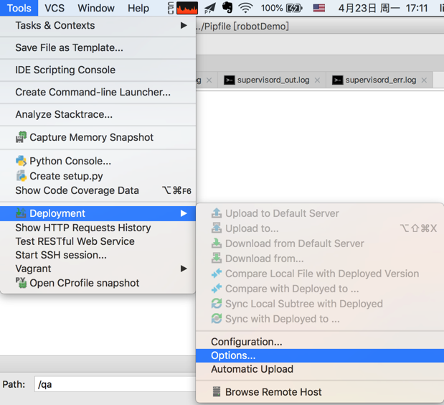
Task: Open the US flag input source menu
Action: (319, 8)
